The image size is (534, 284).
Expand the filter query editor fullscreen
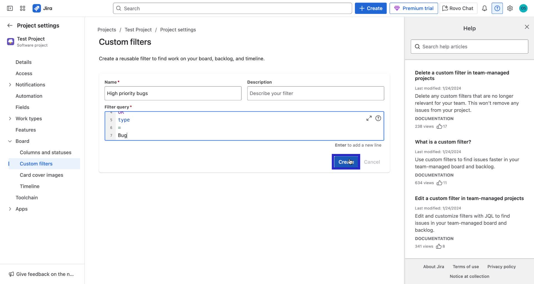click(369, 118)
